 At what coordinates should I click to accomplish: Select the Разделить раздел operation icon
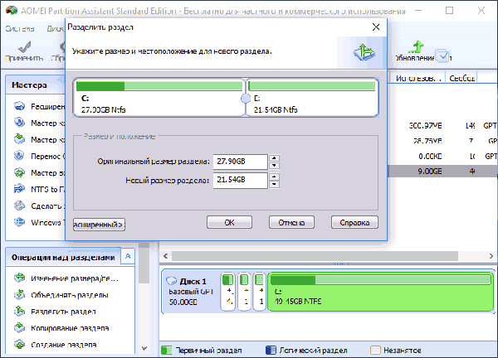[x=19, y=311]
